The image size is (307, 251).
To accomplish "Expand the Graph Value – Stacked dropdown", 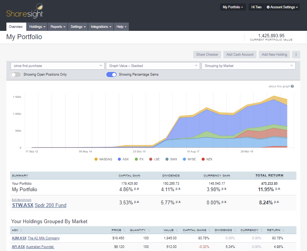I will (x=153, y=66).
